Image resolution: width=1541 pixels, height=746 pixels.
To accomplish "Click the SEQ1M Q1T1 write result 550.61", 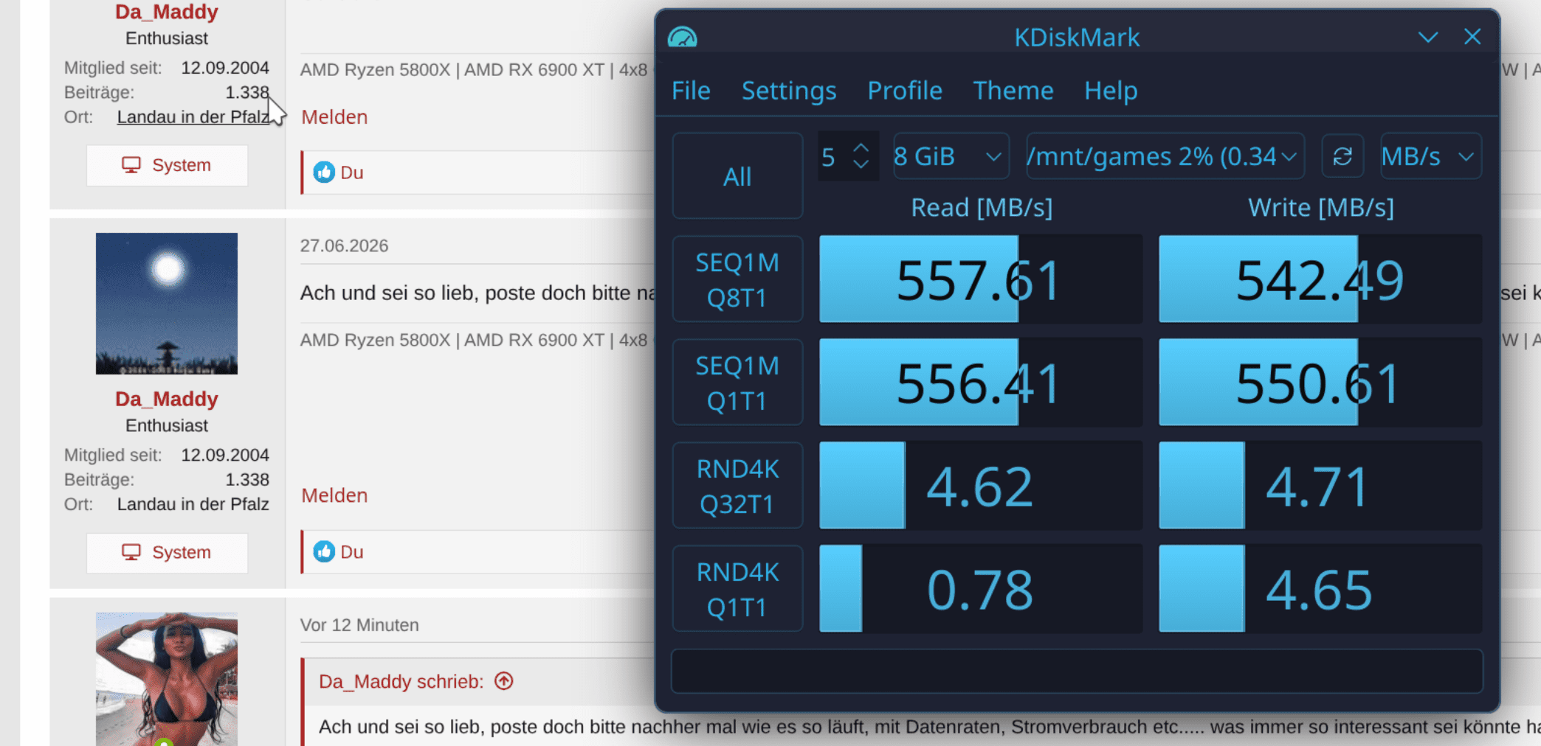I will coord(1320,383).
